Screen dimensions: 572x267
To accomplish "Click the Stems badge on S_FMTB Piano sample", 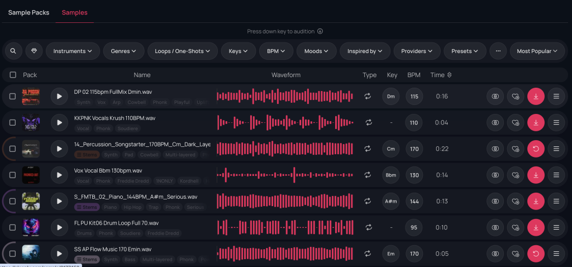I will click(x=87, y=207).
